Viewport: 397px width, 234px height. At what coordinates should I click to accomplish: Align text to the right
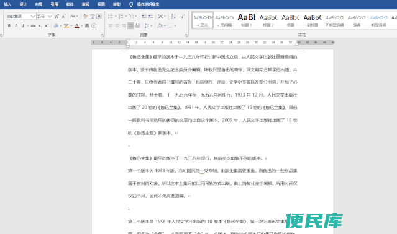coord(124,25)
